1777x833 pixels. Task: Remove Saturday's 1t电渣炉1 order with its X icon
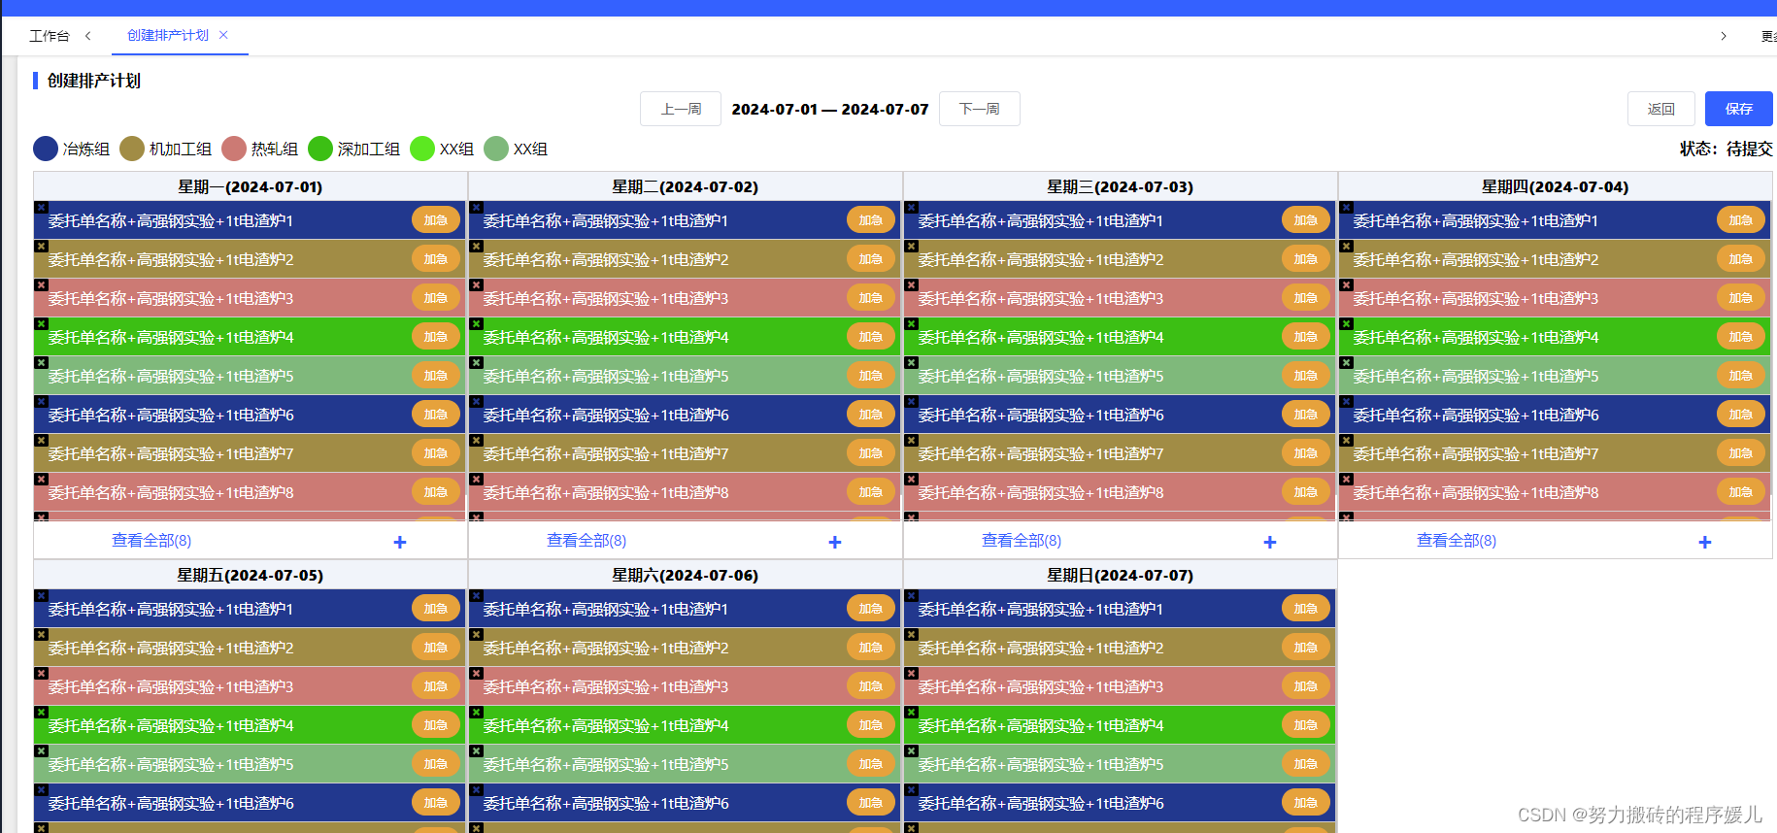[x=476, y=595]
